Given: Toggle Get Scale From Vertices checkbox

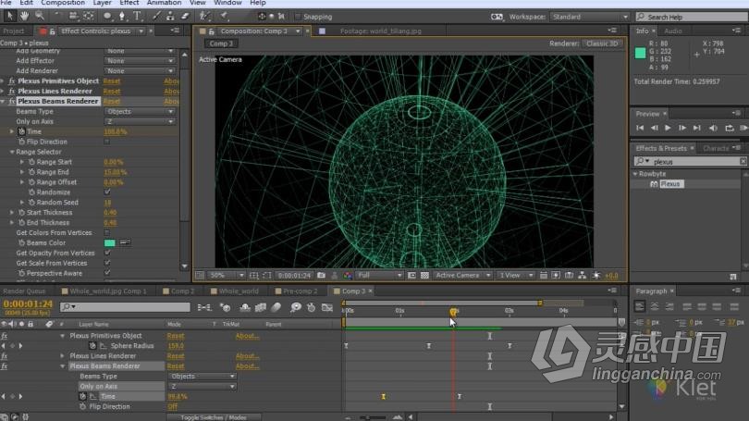Looking at the screenshot, I should pos(107,263).
